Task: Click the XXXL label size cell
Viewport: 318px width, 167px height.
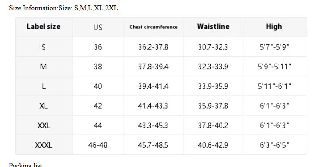Action: [43, 145]
